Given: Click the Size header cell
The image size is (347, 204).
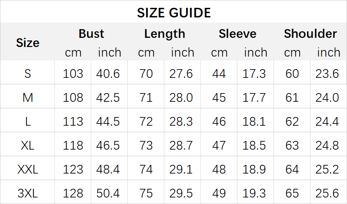Looking at the screenshot, I should coord(28,43).
